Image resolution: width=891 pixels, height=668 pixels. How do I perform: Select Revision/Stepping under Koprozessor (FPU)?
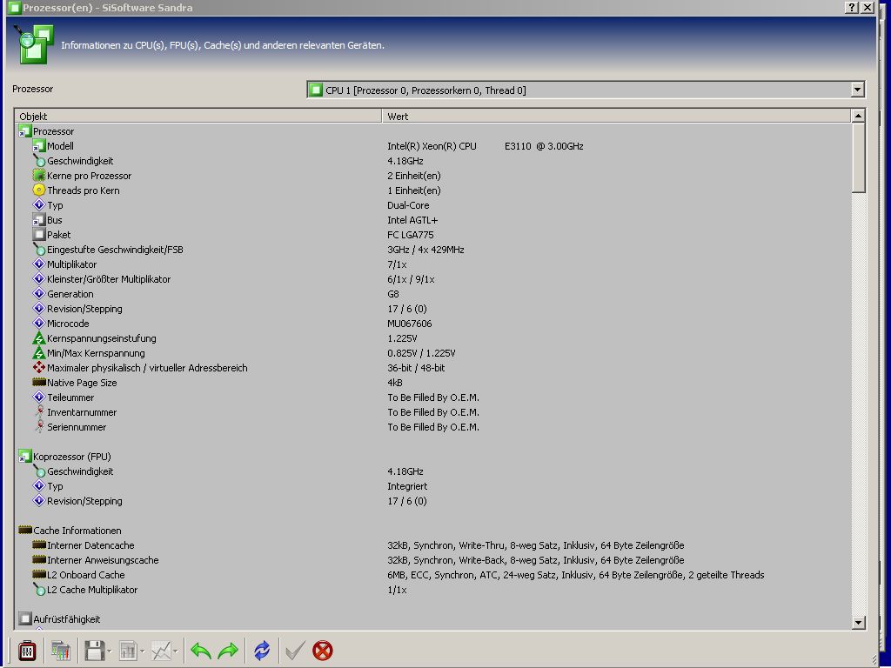point(433,500)
